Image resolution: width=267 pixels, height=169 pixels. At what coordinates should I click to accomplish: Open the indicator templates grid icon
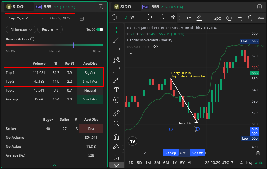pyautogui.click(x=173, y=17)
